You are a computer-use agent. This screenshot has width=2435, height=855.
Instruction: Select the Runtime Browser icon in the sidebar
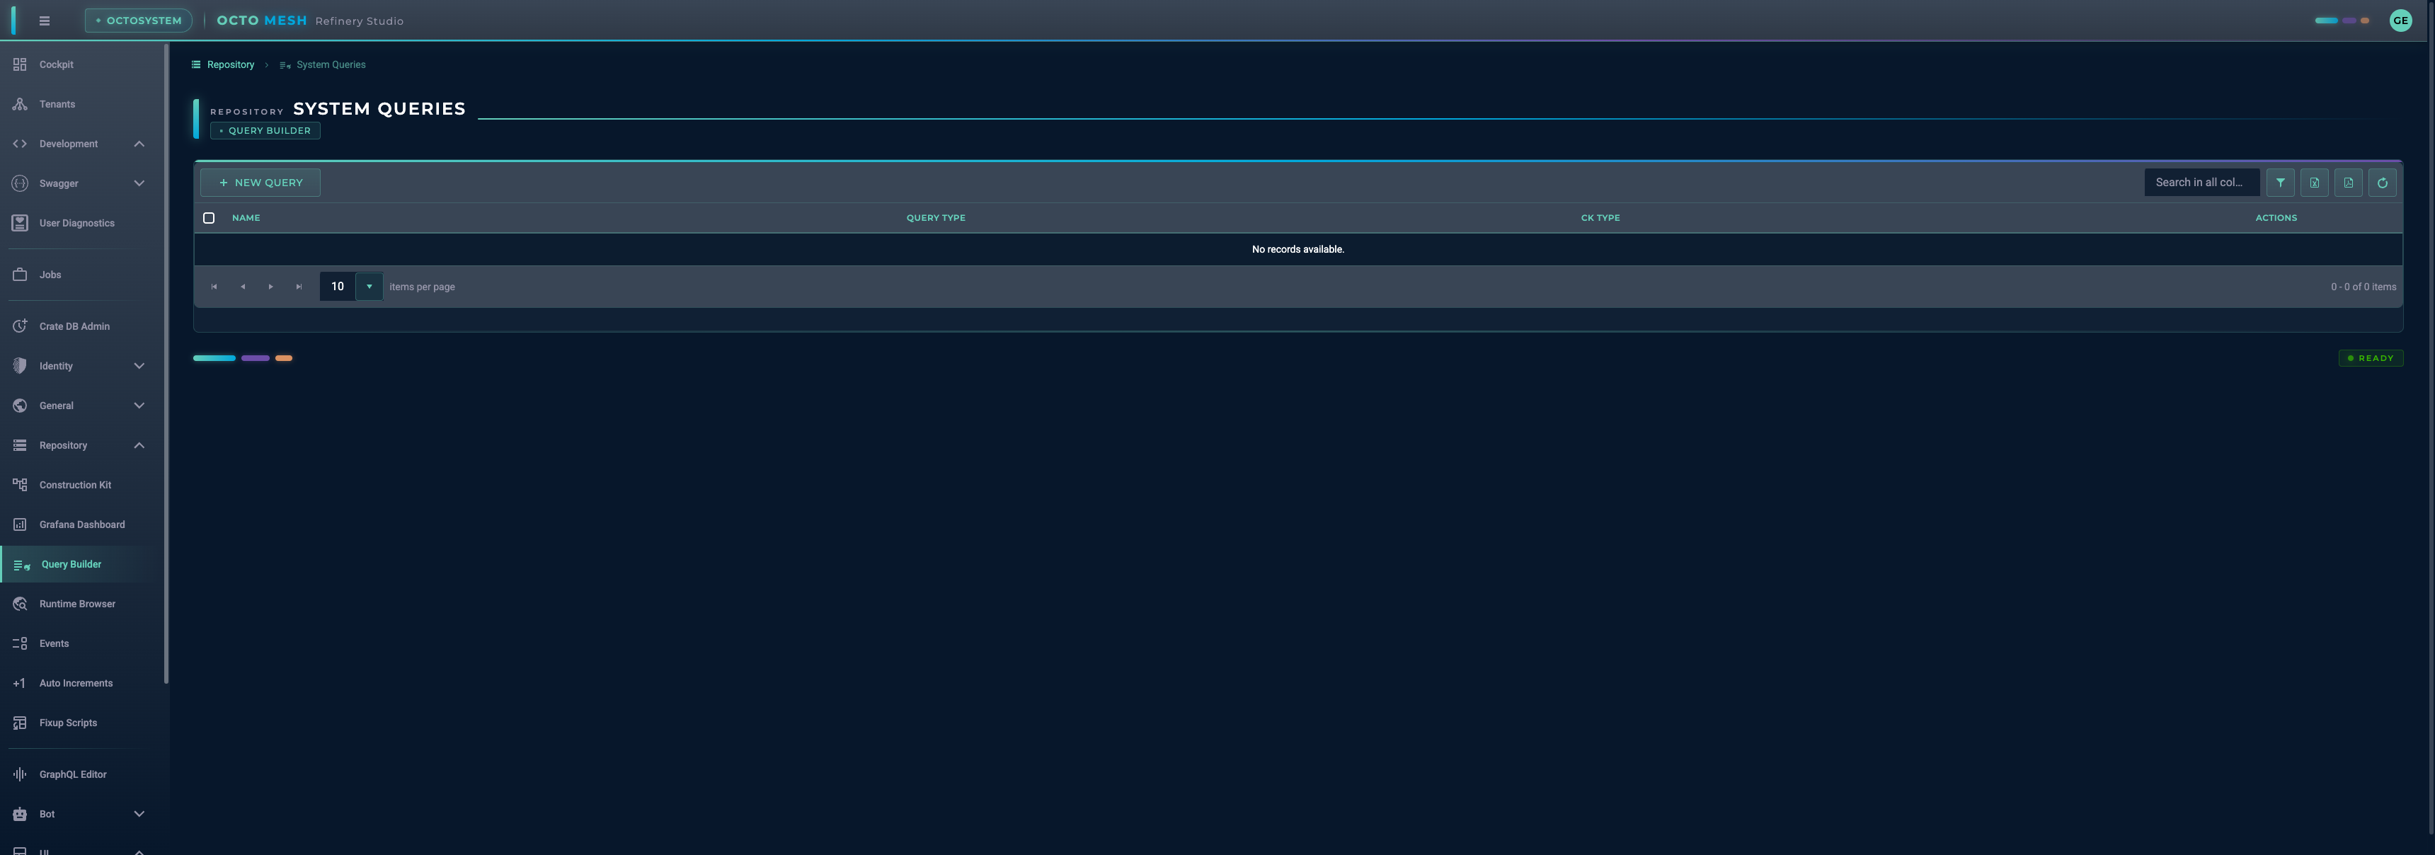[21, 603]
